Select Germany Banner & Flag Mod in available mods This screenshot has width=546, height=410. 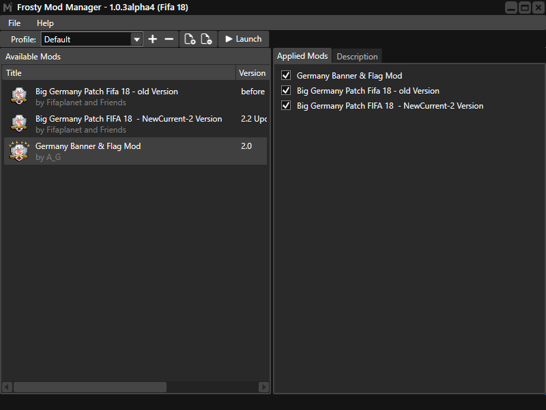[135, 151]
